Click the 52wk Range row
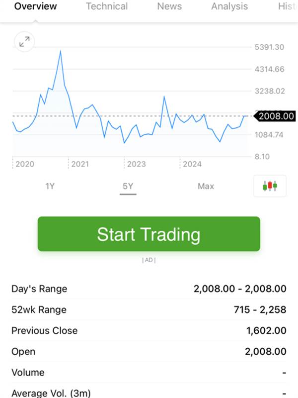This screenshot has width=298, height=398. 149,309
